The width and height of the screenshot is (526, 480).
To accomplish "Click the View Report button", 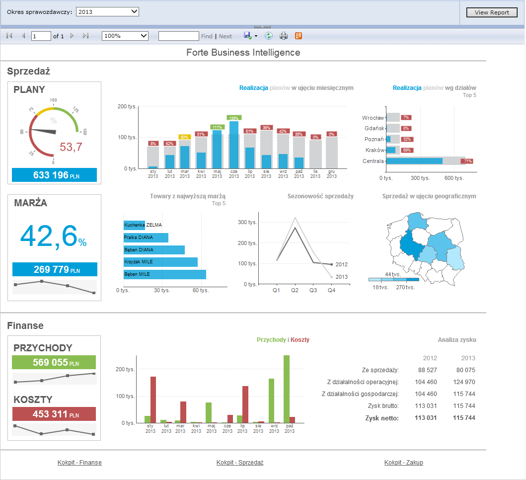I will pos(492,12).
